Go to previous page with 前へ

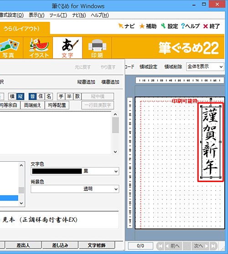[173, 246]
